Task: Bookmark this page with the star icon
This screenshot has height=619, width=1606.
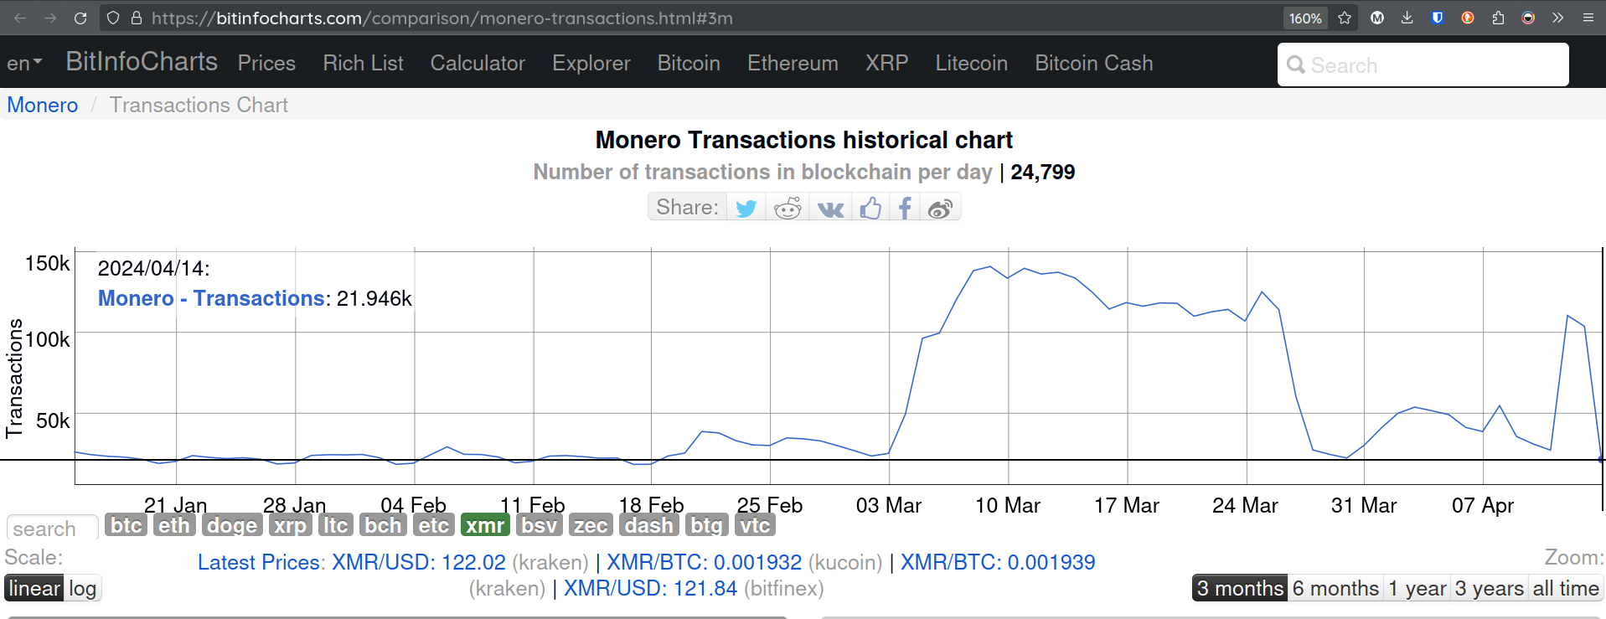Action: (1345, 18)
